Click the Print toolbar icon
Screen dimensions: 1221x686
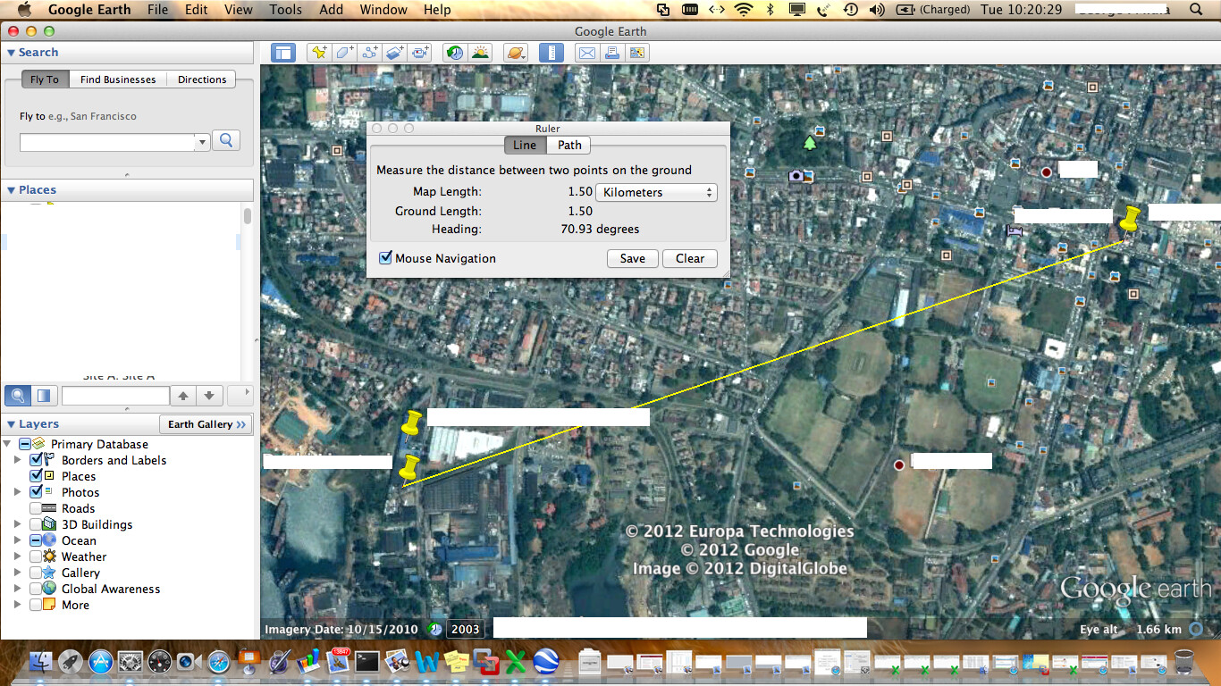611,52
